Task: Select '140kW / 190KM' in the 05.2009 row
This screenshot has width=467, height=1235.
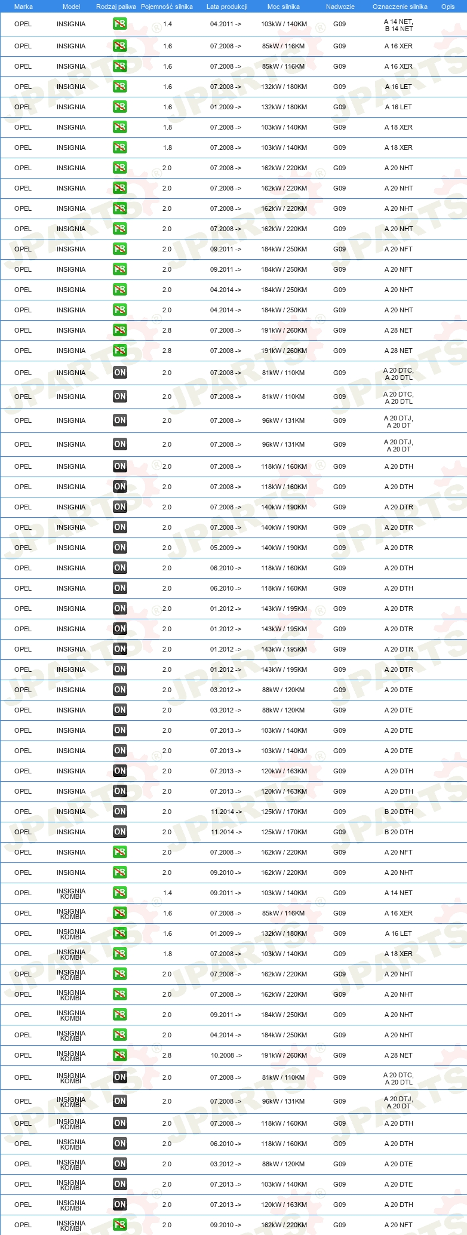Action: 284,548
